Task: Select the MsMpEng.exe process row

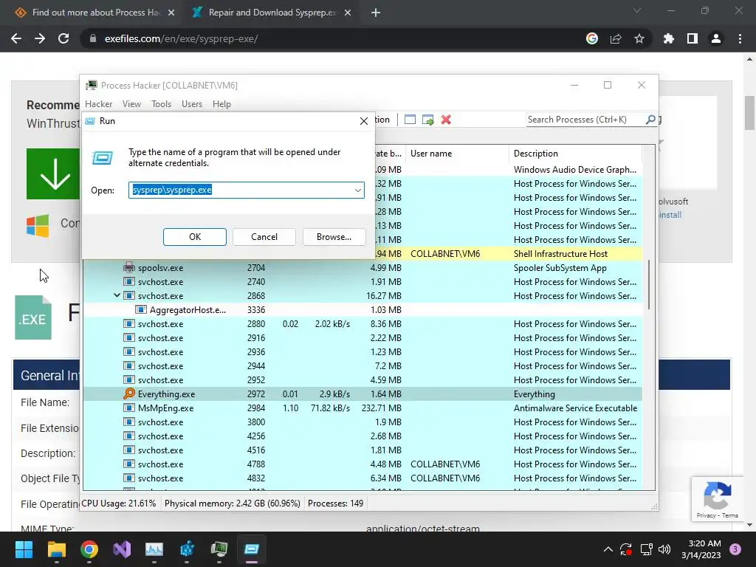Action: click(362, 408)
